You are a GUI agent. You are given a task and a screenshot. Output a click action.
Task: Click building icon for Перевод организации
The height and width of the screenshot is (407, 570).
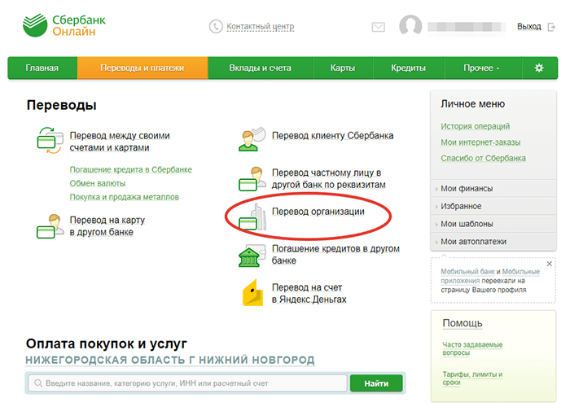252,217
